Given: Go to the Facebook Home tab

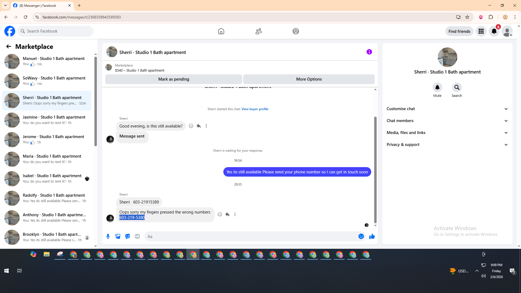Looking at the screenshot, I should coord(221,31).
